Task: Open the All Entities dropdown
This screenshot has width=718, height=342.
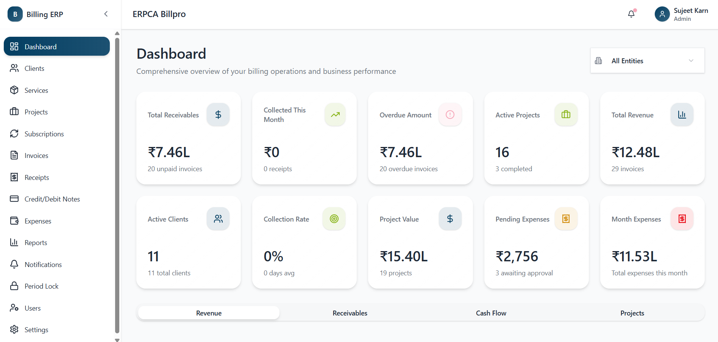Action: coord(647,61)
